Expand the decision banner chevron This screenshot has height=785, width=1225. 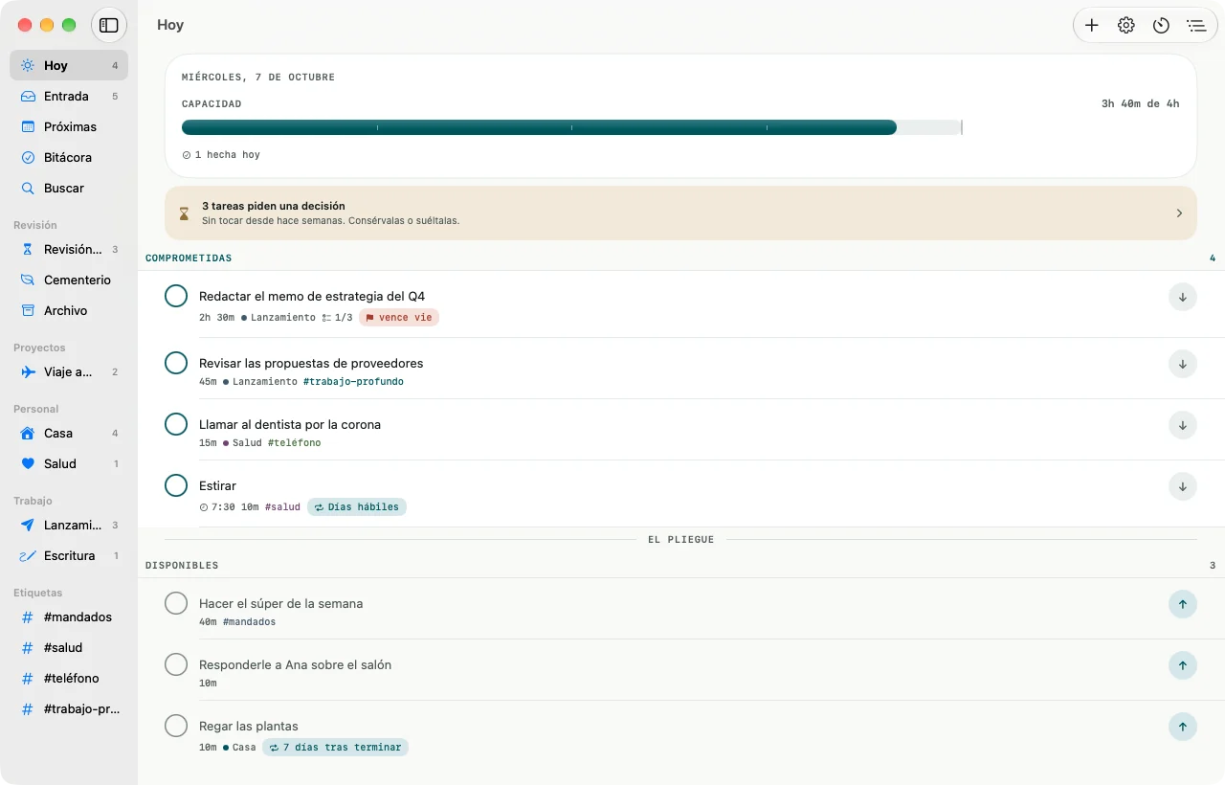point(1179,213)
